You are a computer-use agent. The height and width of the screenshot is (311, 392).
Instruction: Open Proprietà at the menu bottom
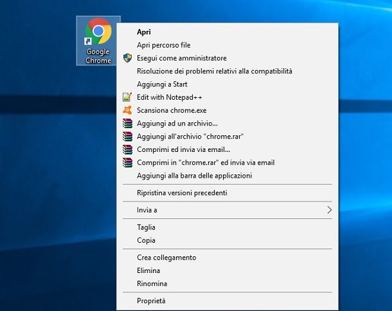[227, 301]
